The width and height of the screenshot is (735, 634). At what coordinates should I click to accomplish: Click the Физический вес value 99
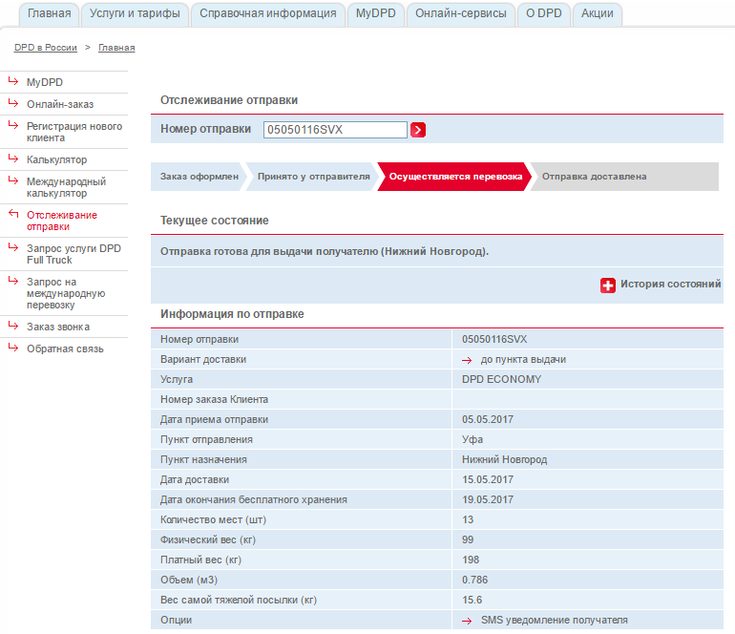(x=468, y=540)
